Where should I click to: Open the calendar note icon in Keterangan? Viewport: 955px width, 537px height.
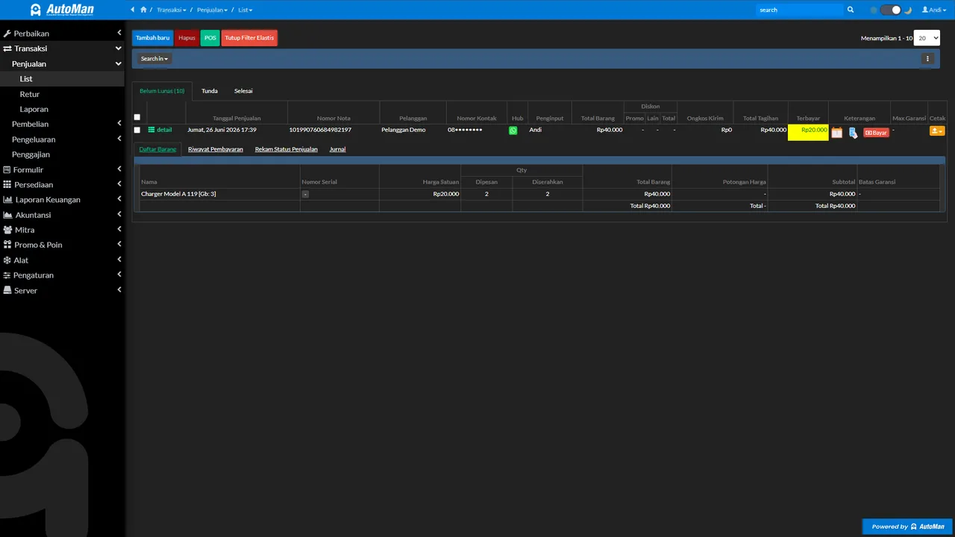click(837, 133)
